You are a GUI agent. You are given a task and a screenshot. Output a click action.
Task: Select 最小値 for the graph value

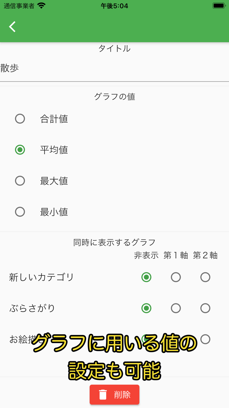click(20, 212)
